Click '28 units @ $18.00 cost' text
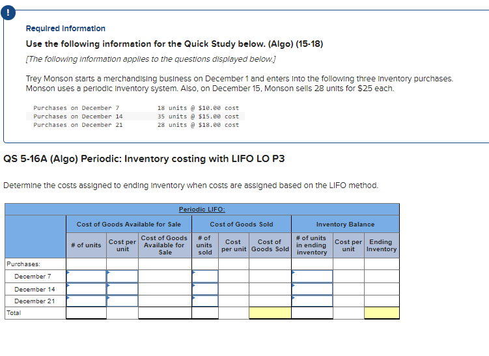This screenshot has height=356, width=489. tap(198, 125)
